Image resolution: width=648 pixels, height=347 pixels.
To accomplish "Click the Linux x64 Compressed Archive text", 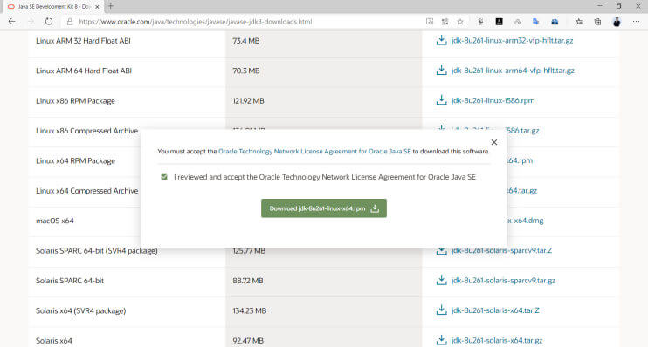I will click(86, 191).
